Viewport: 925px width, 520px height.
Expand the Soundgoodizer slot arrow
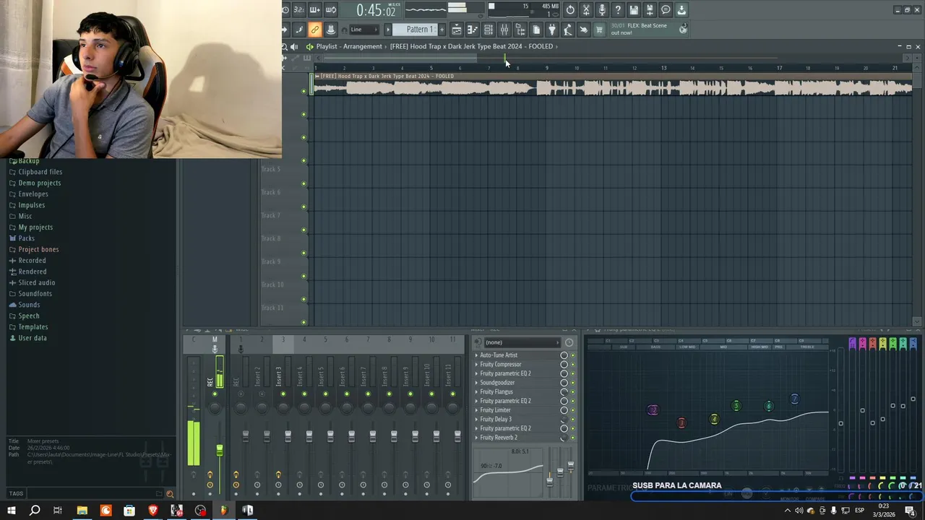pyautogui.click(x=476, y=383)
